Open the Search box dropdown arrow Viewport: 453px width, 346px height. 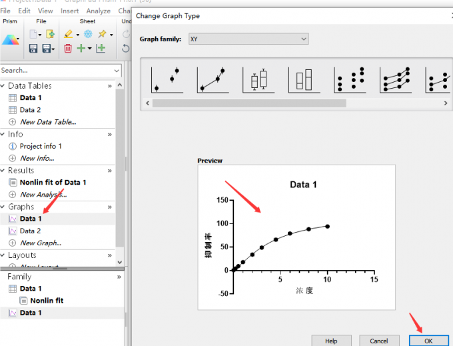(x=117, y=71)
